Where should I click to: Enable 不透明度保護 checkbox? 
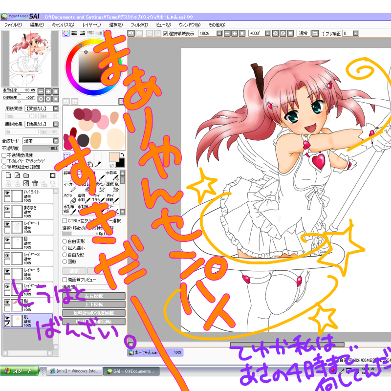4,155
